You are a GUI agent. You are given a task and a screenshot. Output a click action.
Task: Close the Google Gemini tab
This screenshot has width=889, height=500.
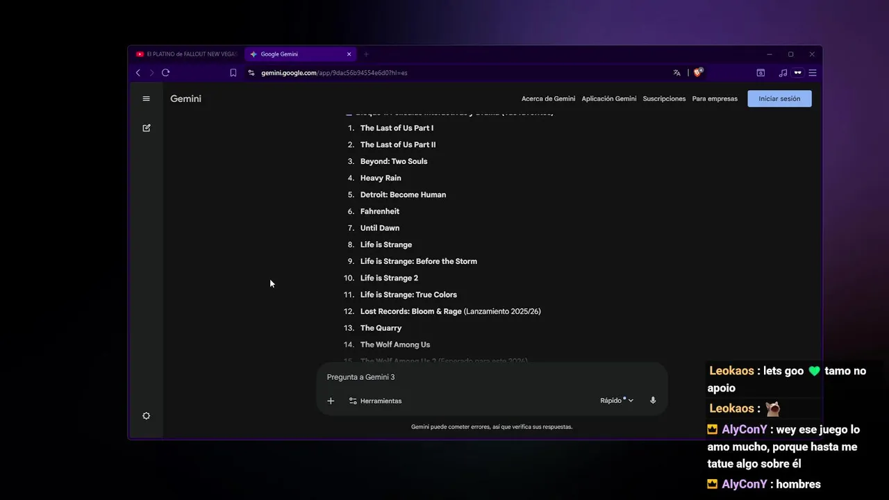(x=349, y=54)
